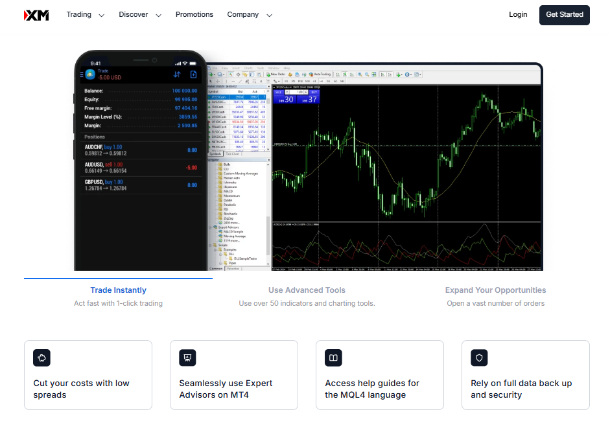
Task: Click the piggy bank low spreads icon
Action: coord(41,358)
